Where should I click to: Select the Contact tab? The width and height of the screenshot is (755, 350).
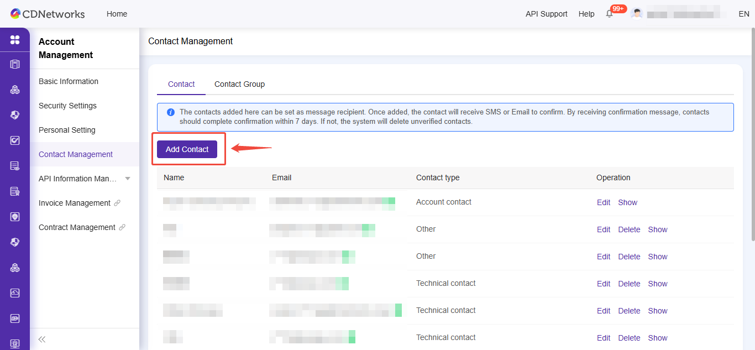[x=181, y=84]
